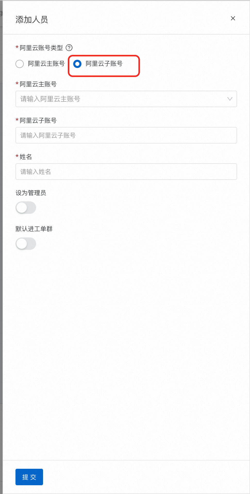The image size is (250, 494).
Task: Click the 添加人员 panel title
Action: tap(32, 20)
